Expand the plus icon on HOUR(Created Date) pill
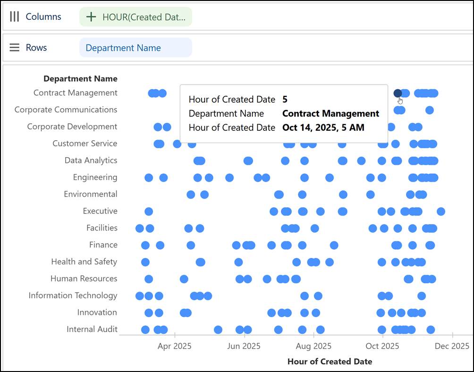 click(x=91, y=17)
